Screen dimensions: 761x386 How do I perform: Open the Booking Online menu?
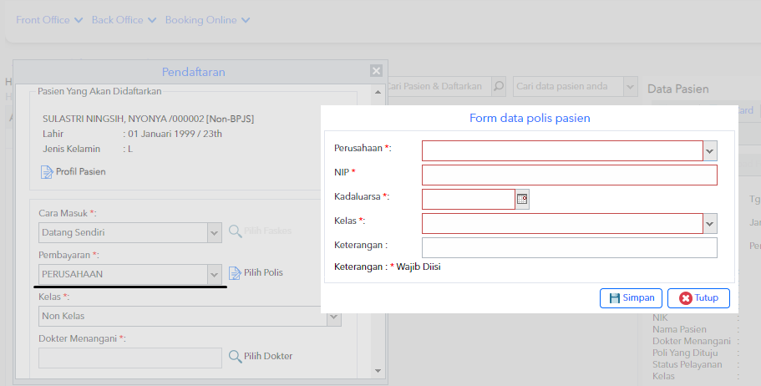(207, 20)
